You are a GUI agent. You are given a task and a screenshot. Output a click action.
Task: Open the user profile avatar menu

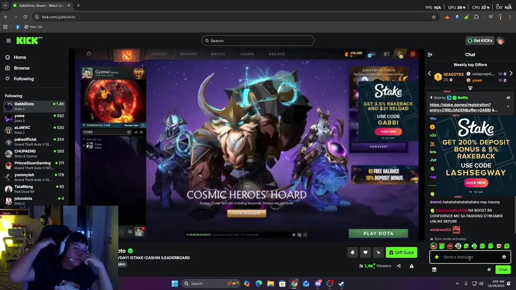[501, 41]
